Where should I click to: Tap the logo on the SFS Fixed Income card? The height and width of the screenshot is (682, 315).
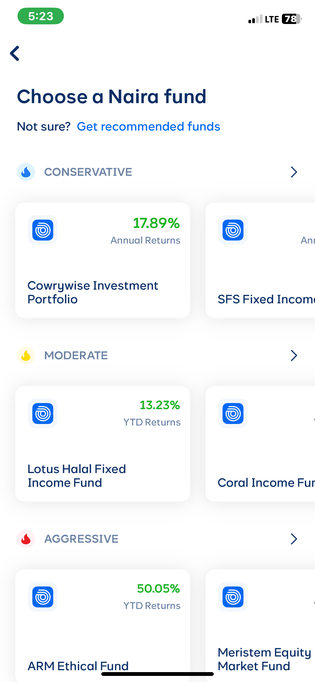pos(232,230)
